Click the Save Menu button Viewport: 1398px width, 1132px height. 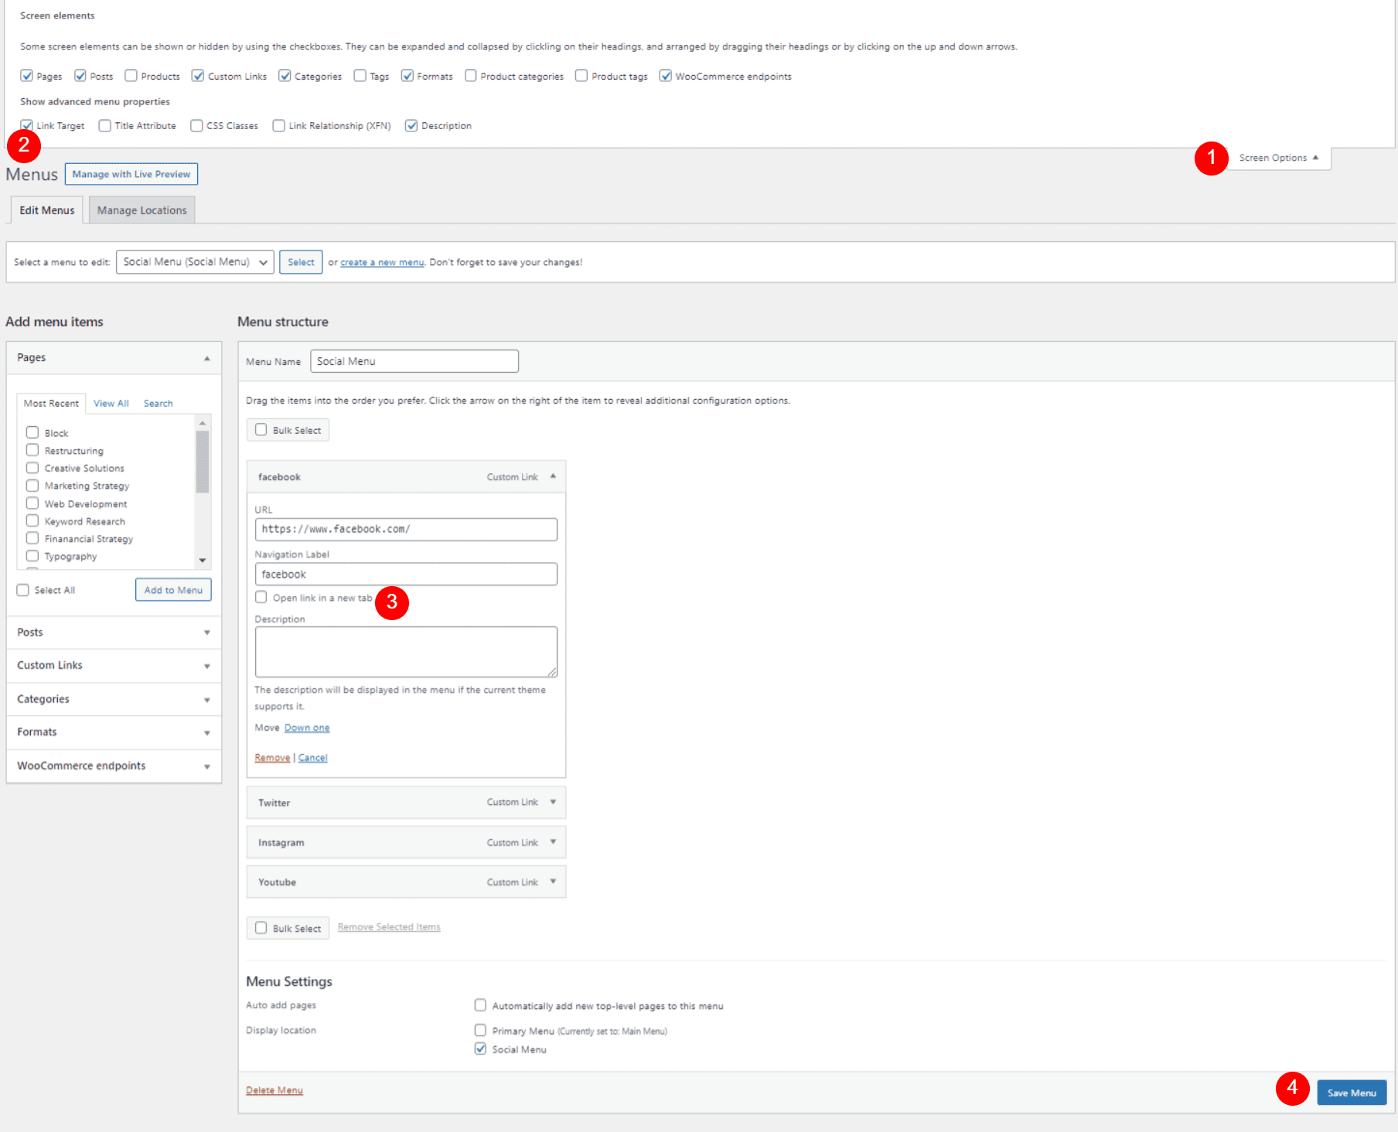pos(1352,1093)
